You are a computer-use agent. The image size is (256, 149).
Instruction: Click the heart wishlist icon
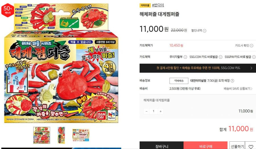click(251, 146)
